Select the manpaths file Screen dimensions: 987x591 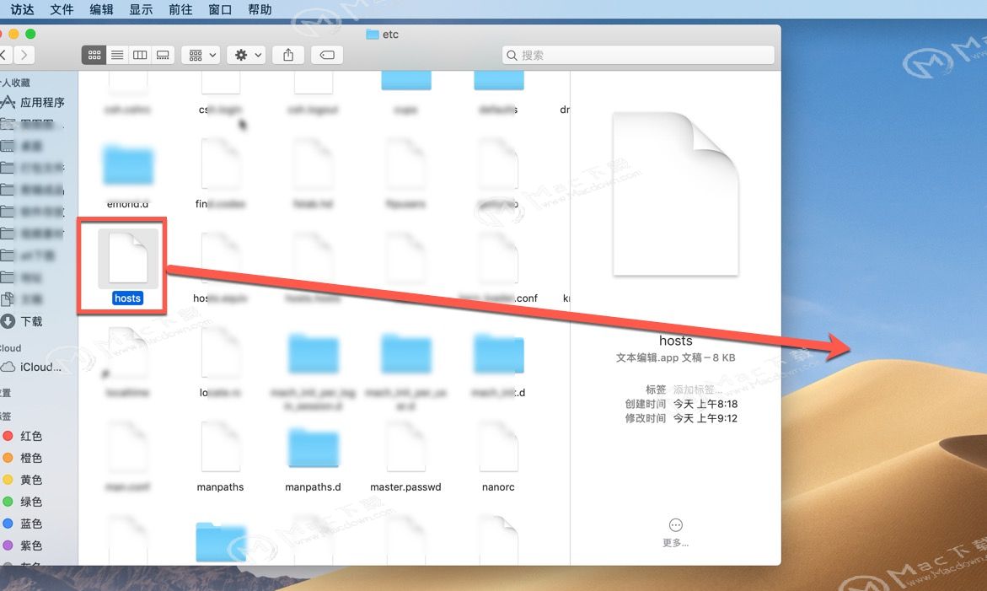click(220, 448)
